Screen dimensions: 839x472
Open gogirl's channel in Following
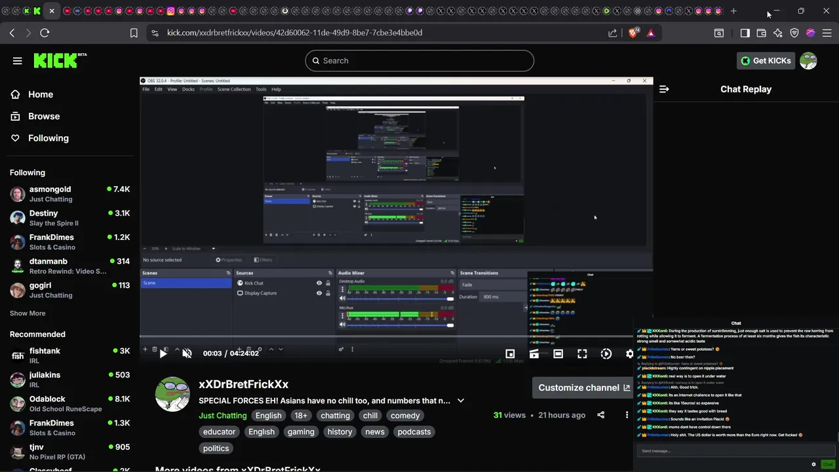70,290
